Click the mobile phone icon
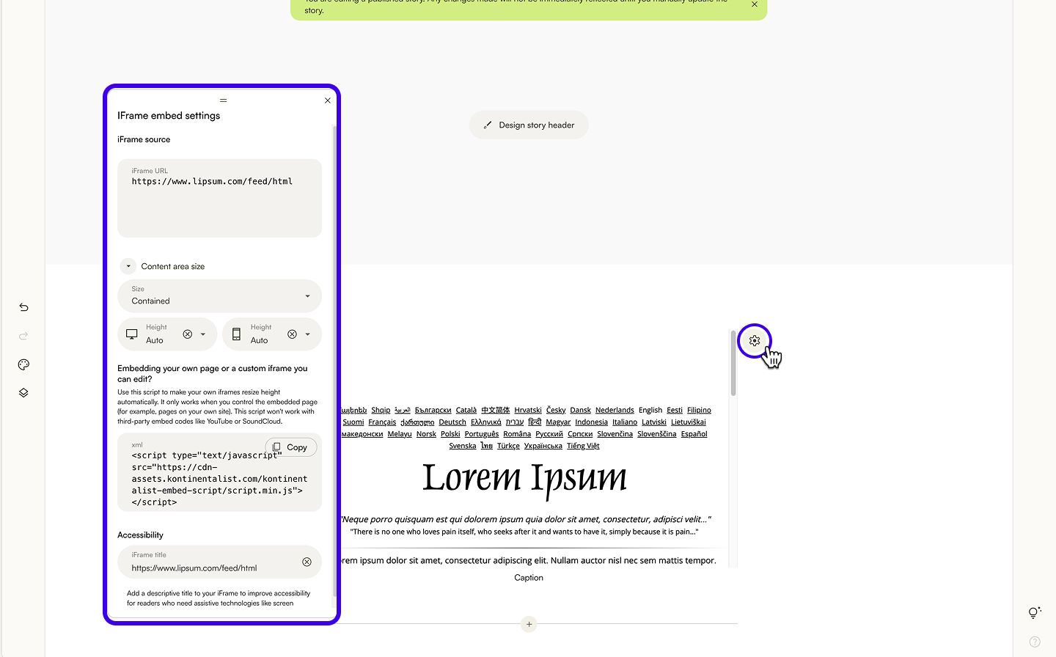 click(236, 334)
